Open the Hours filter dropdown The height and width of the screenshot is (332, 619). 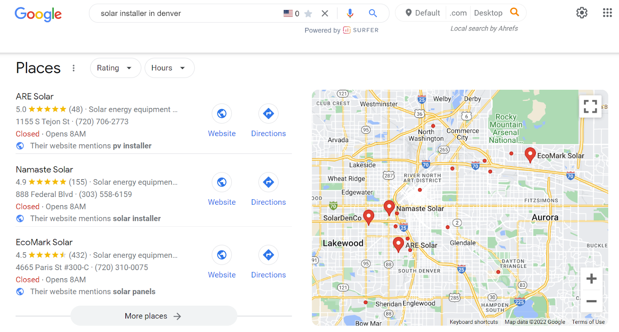point(169,68)
